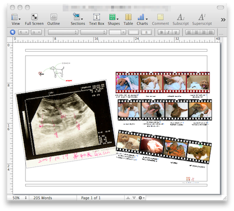Align text left

tap(189, 32)
